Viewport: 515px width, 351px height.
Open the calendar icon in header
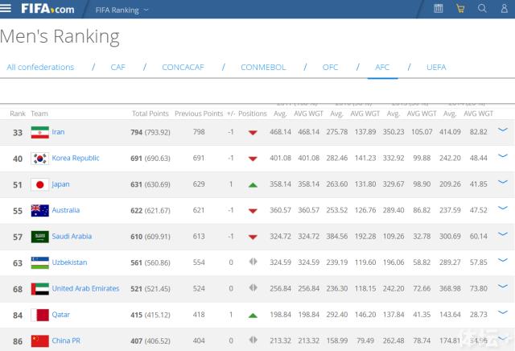(439, 9)
